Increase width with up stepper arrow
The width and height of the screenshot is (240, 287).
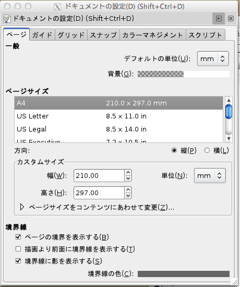(x=128, y=173)
